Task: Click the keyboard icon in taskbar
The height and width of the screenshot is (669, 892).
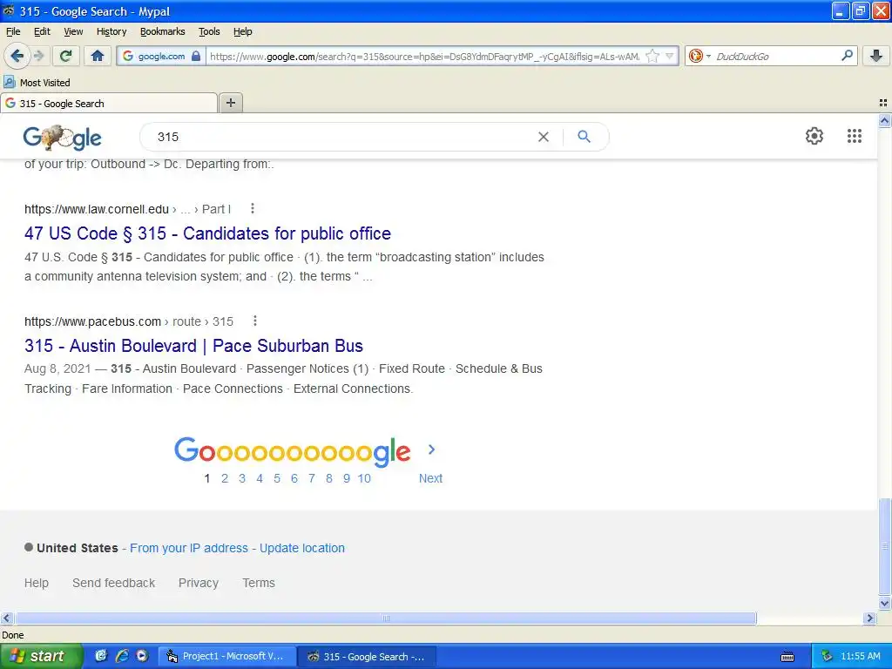Action: click(x=787, y=657)
